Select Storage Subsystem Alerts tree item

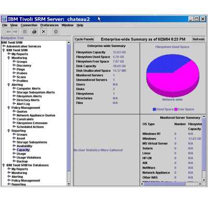point(35,93)
